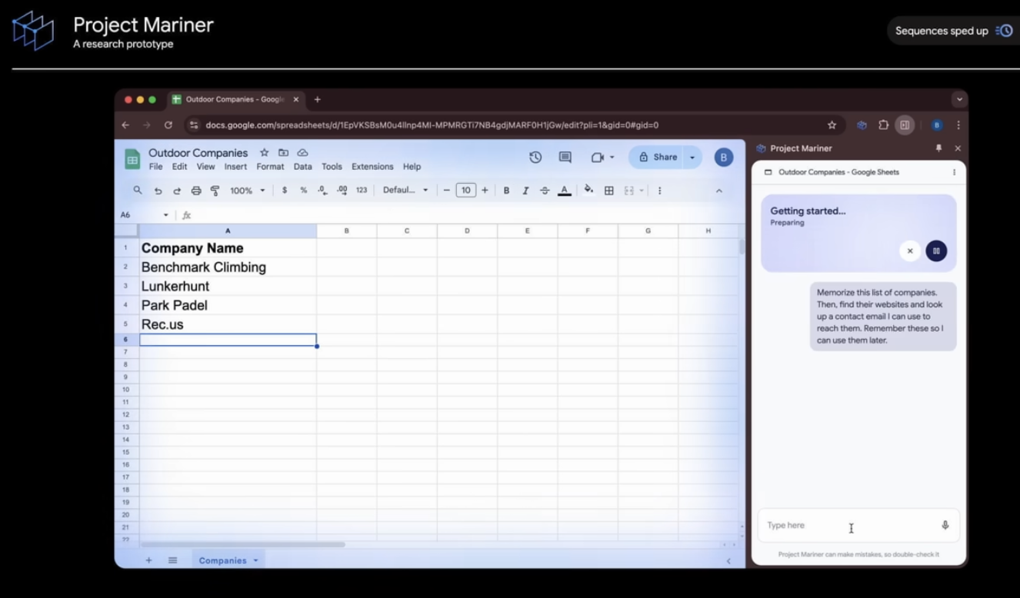The image size is (1020, 598).
Task: Expand the Share button dropdown arrow
Action: point(690,157)
